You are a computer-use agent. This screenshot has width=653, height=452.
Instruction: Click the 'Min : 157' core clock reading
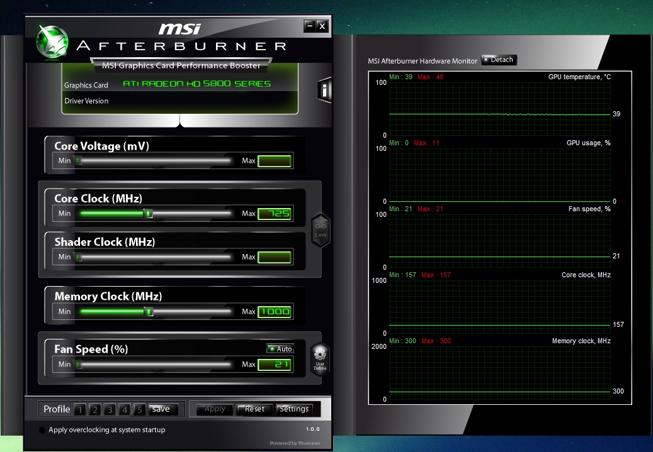point(402,275)
